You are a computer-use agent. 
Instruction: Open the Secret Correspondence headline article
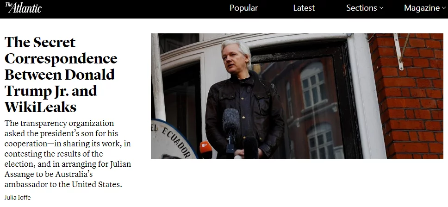[x=61, y=75]
